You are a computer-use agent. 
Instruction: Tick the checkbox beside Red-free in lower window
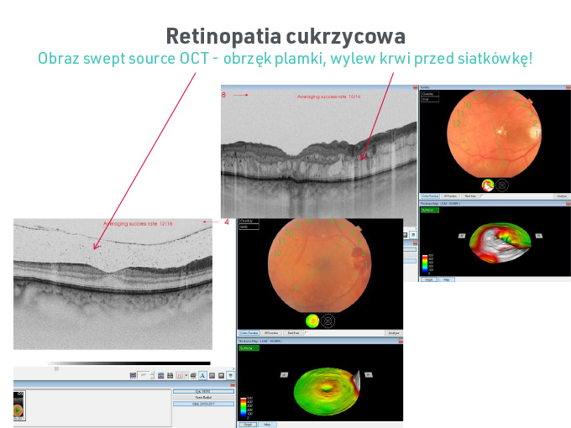(x=306, y=332)
